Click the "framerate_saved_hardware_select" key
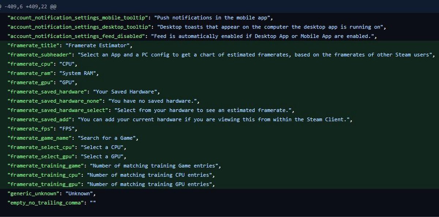Screen dimensions: 439x217 [x=57, y=110]
